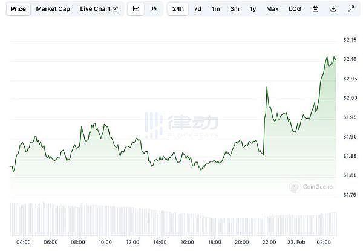Click the download chart data icon
The height and width of the screenshot is (251, 363).
point(333,9)
